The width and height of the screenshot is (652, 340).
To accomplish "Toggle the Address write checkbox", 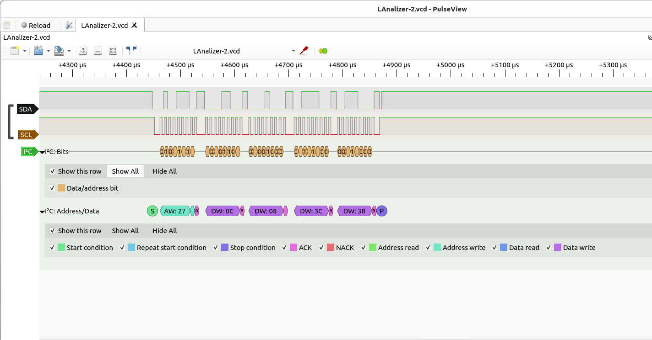I will coord(428,248).
